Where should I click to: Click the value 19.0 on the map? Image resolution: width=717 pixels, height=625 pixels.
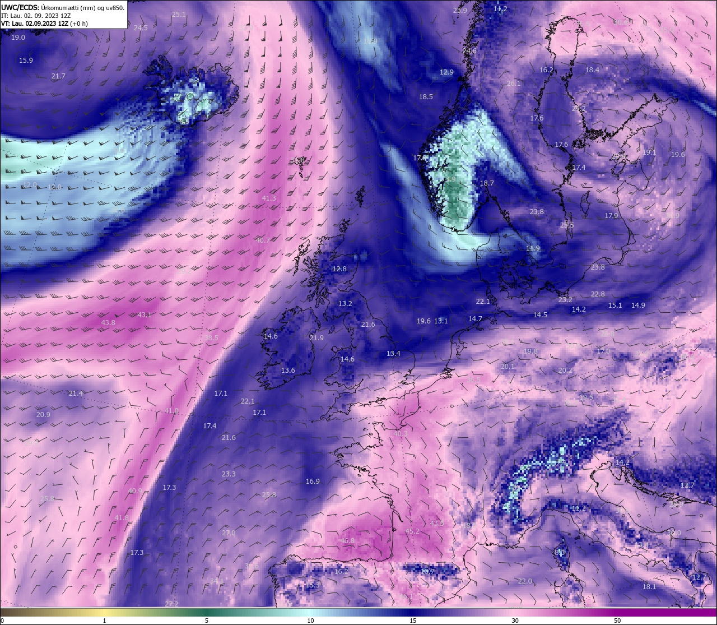coord(18,38)
